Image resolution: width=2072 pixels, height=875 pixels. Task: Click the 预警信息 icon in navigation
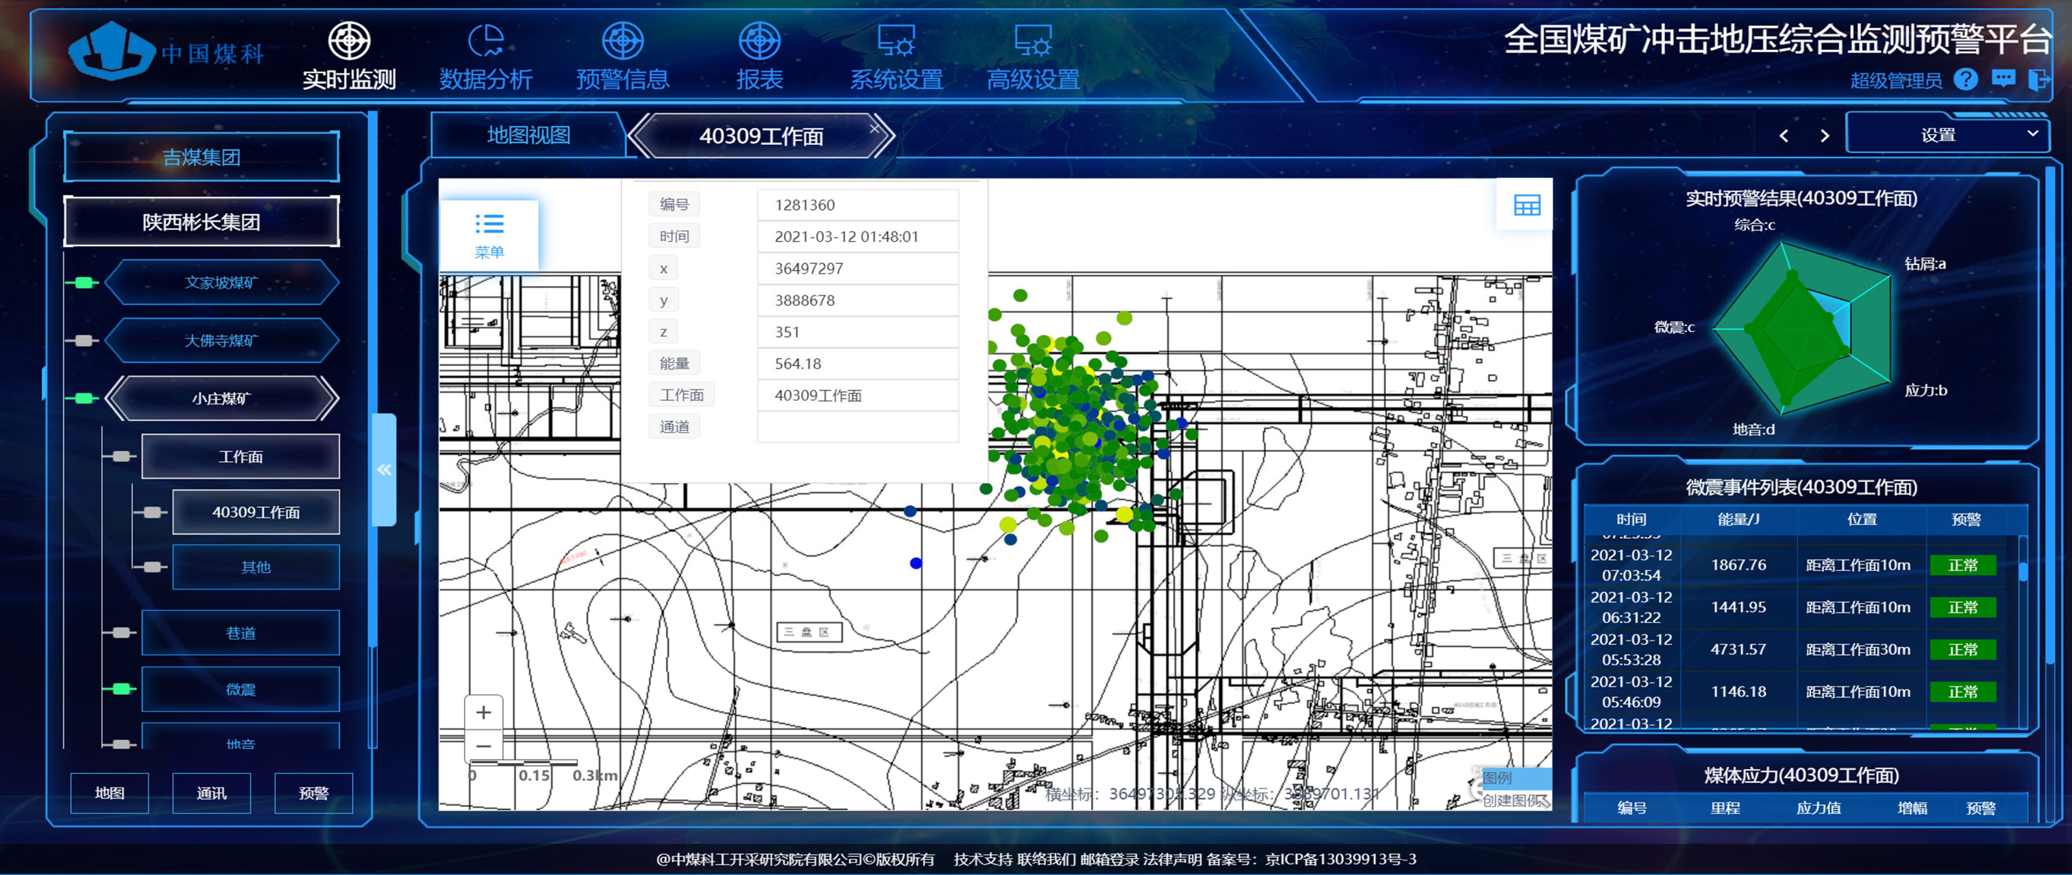[622, 41]
